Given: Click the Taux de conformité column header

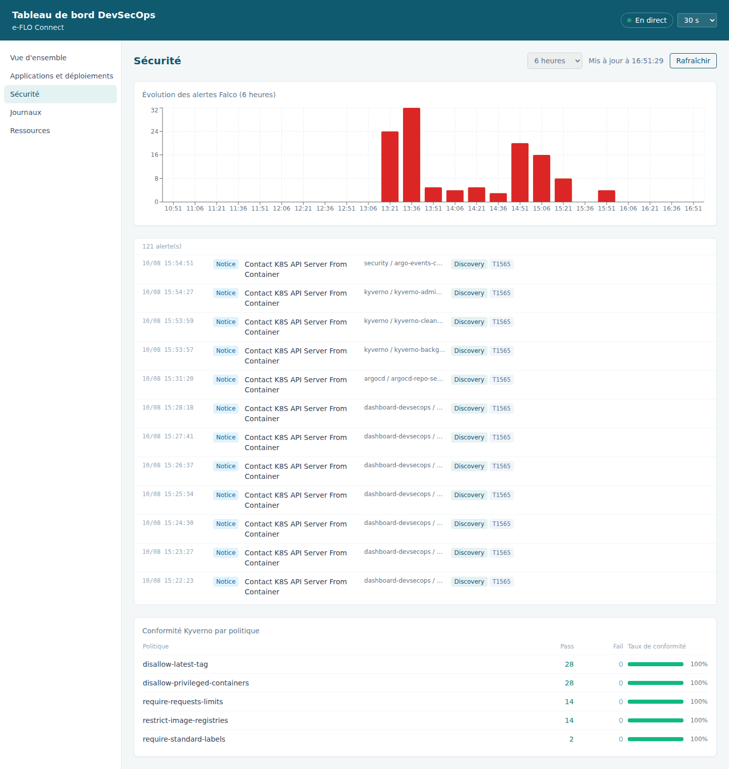Looking at the screenshot, I should coord(657,646).
